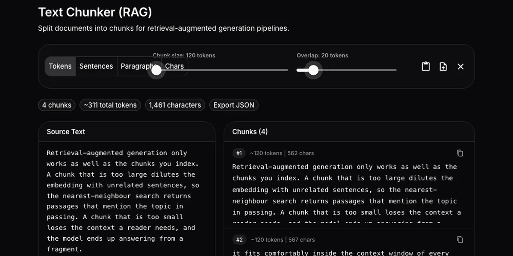This screenshot has width=513, height=256.
Task: Click the 'Text Chunker (RAG)' title
Action: click(95, 12)
